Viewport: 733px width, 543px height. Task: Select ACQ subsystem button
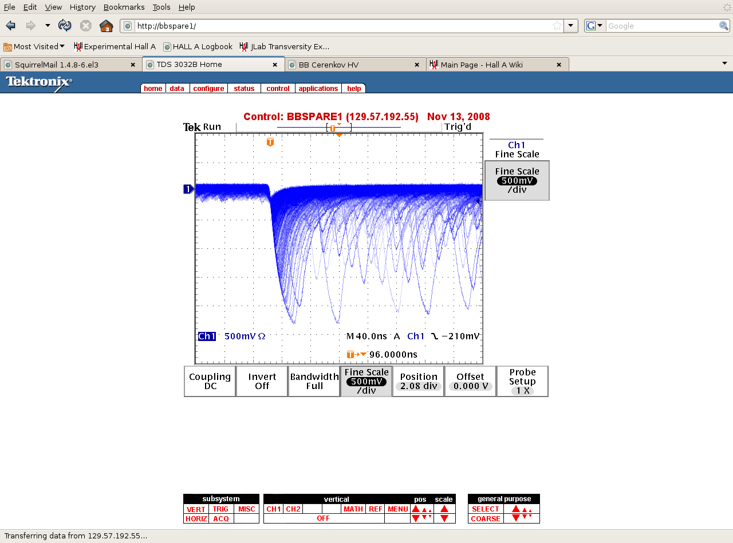[x=221, y=519]
